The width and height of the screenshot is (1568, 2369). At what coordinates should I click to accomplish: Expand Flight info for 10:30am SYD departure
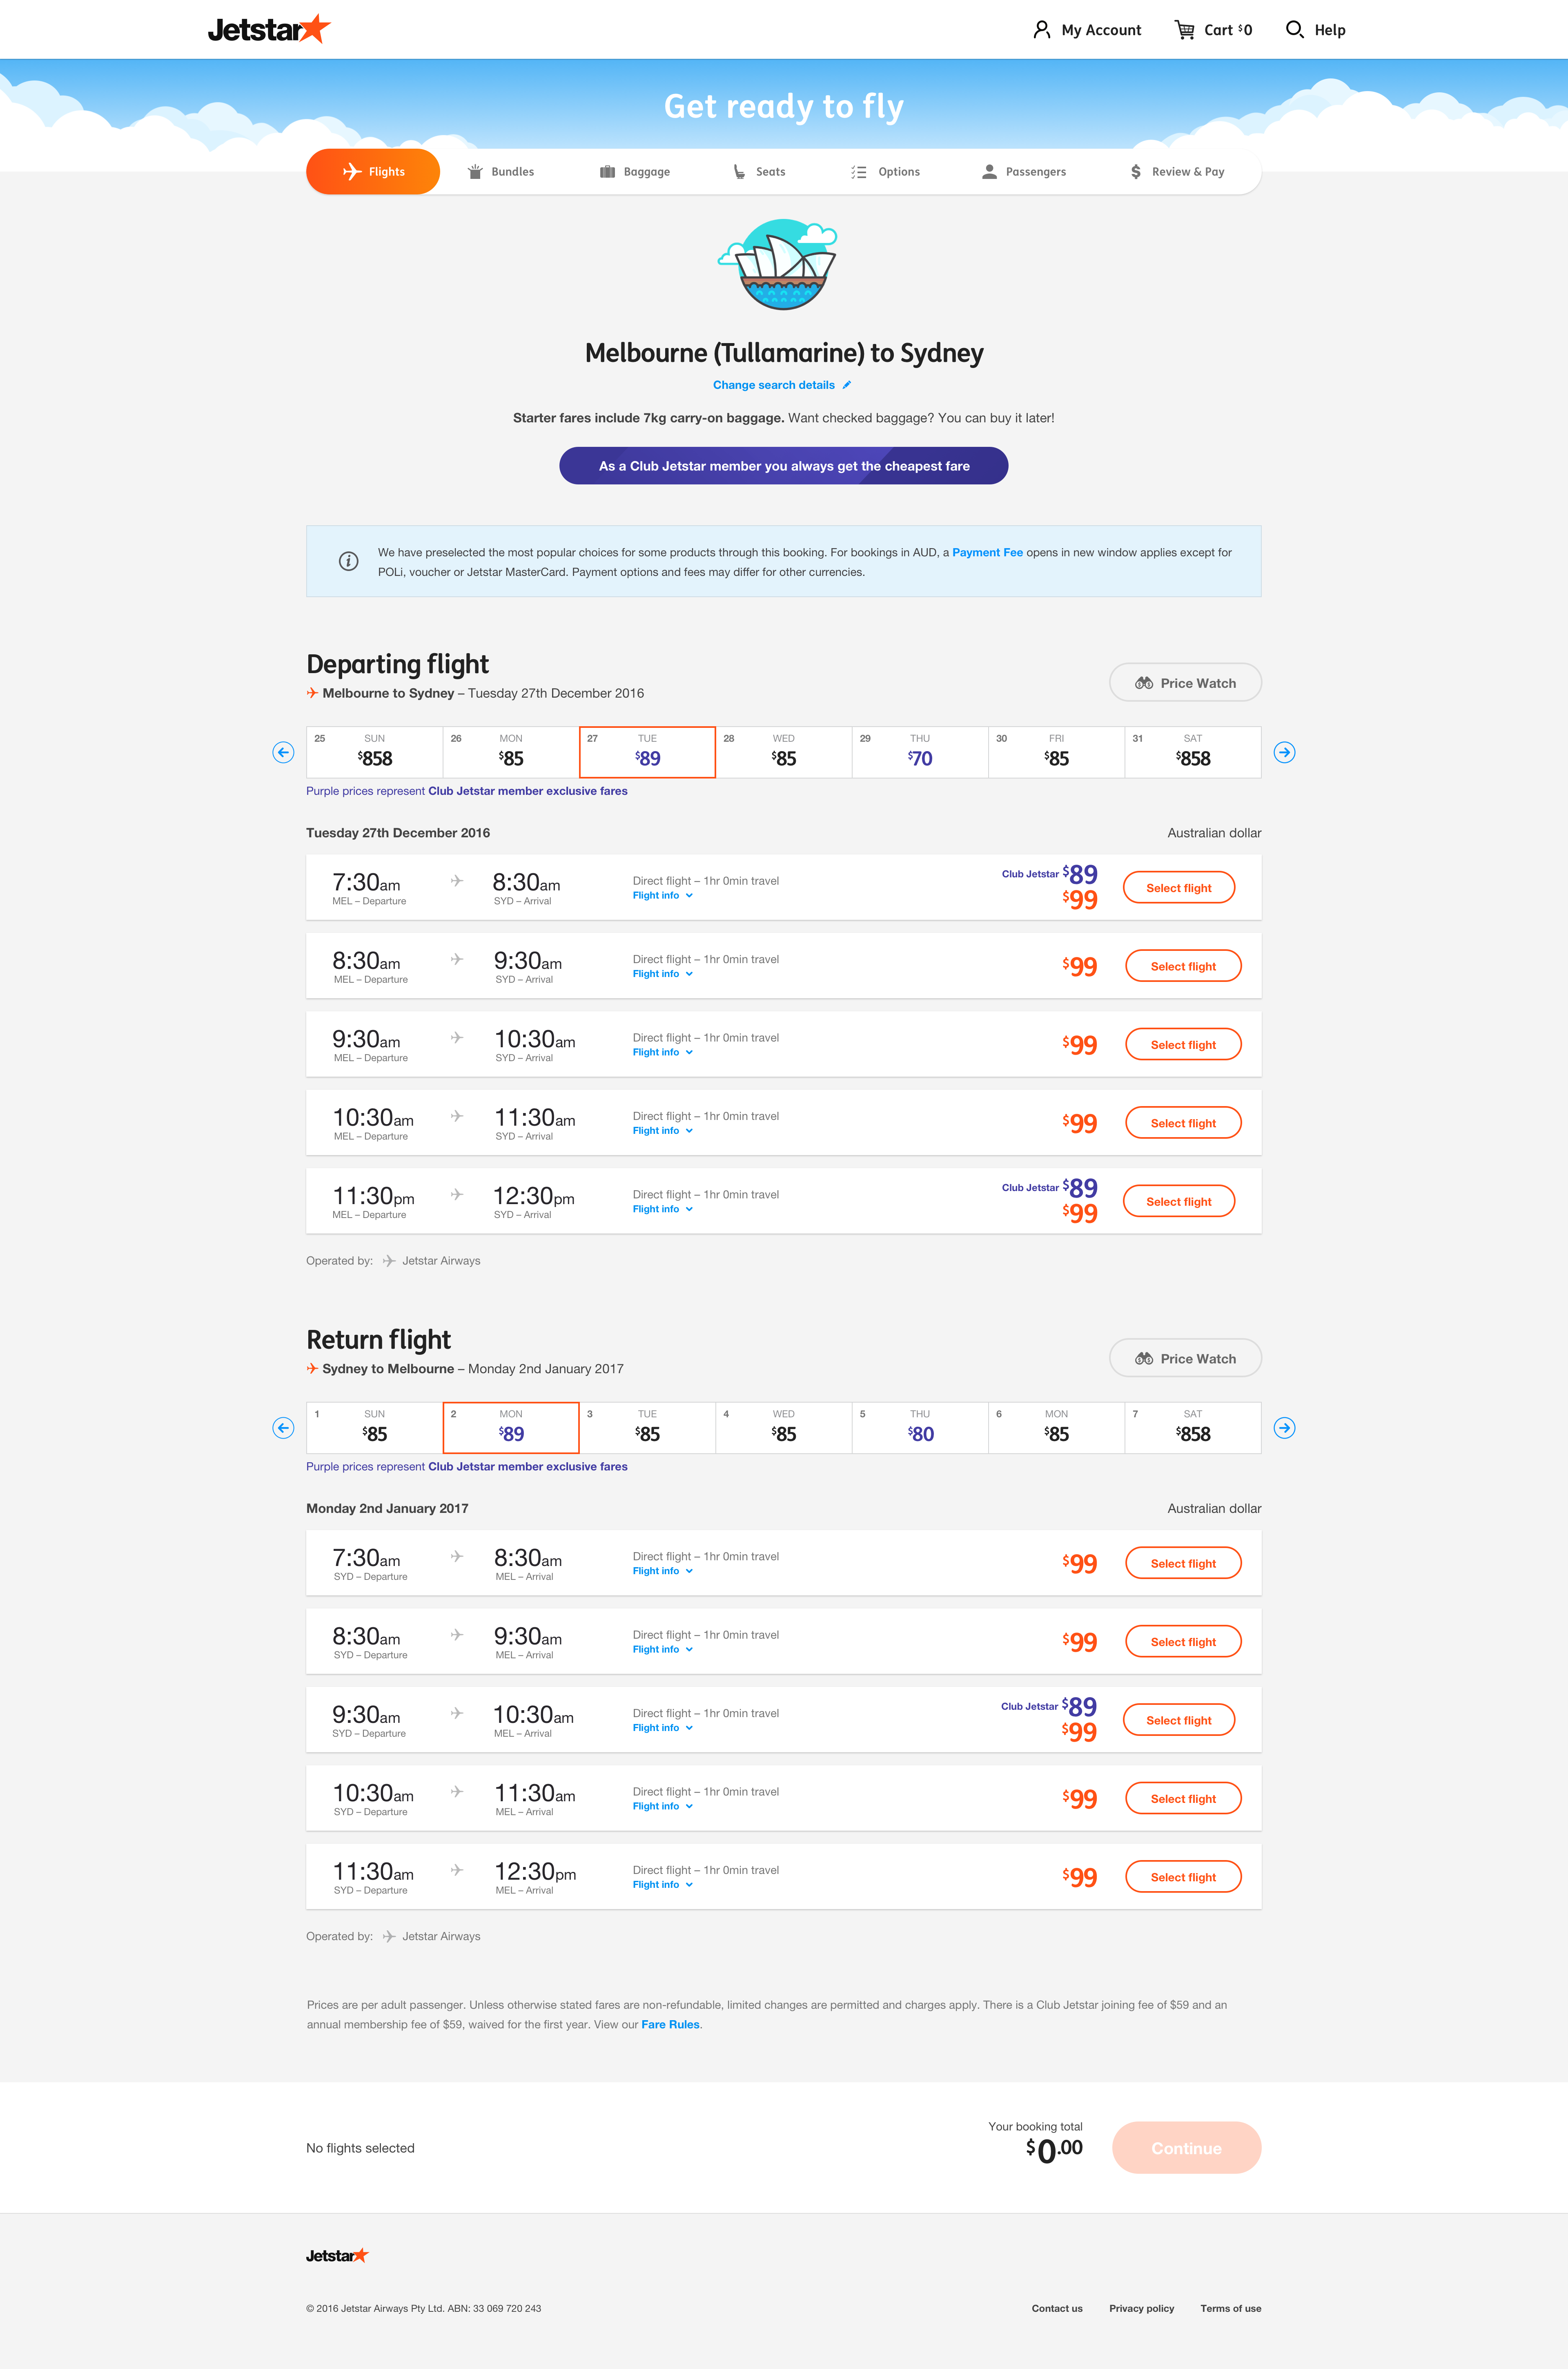tap(663, 1806)
